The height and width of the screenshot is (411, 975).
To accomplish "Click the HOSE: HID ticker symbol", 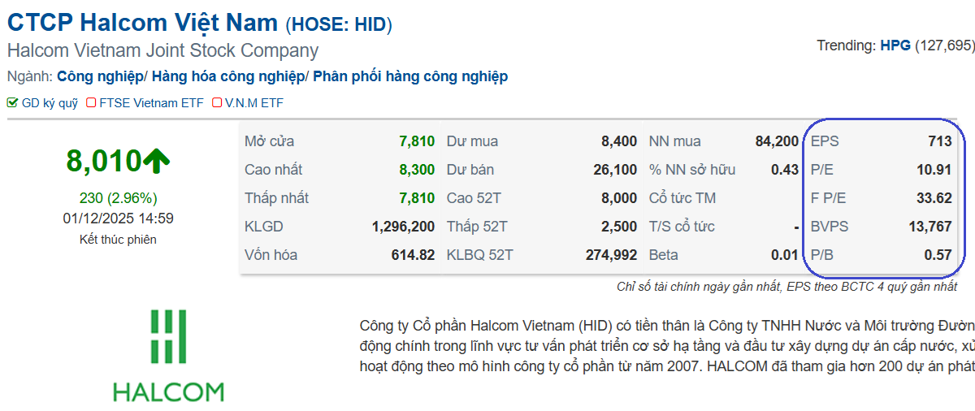I will 338,25.
